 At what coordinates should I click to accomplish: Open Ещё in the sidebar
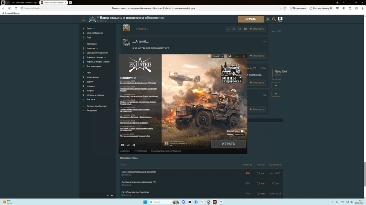(x=89, y=38)
